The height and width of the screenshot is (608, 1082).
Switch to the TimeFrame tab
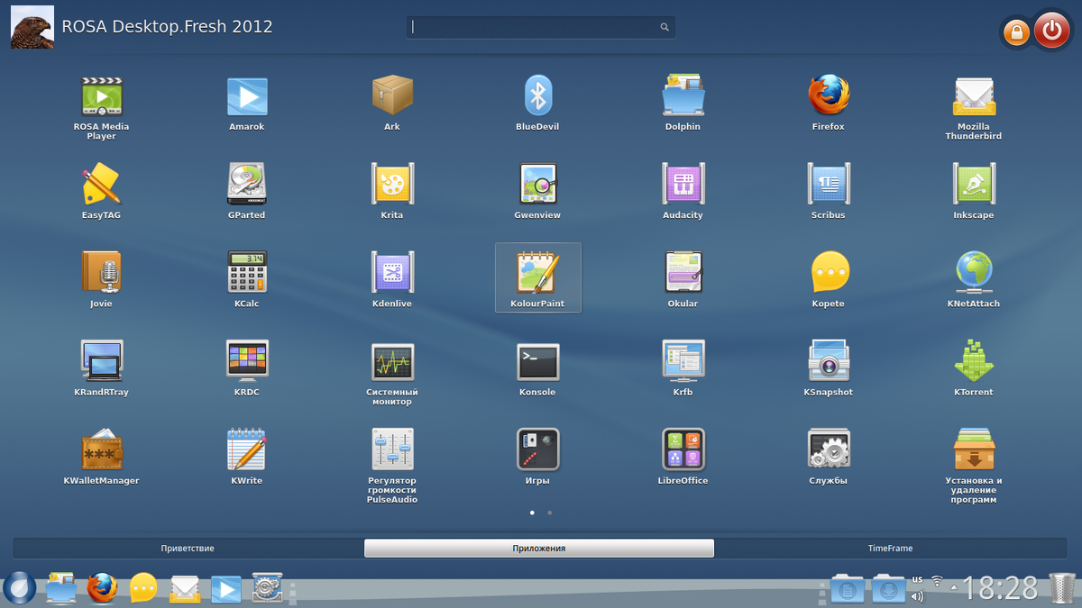[890, 548]
